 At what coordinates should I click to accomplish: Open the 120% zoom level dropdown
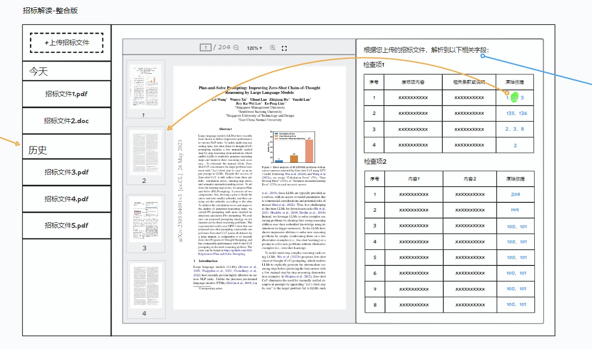(x=254, y=48)
